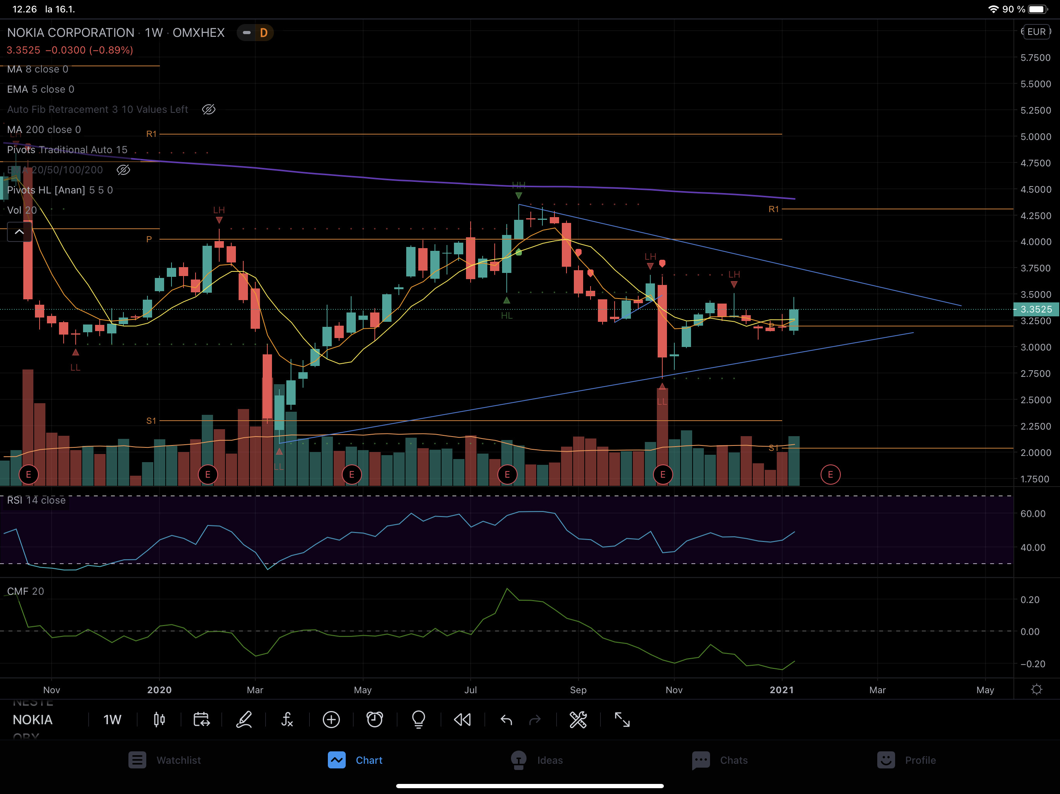Tap earnings E marker near late April
1060x794 pixels.
pyautogui.click(x=352, y=475)
